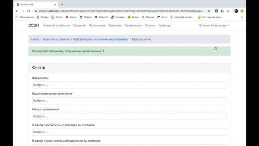The height and width of the screenshot is (146, 259).
Task: Open творческом коллективе select field
Action: 129,132
